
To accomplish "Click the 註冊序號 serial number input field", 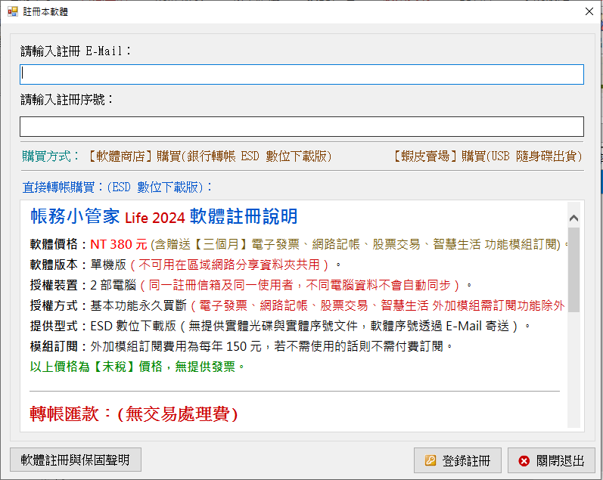I will coord(301,126).
